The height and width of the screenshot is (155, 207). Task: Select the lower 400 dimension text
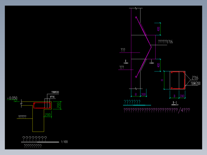[x=158, y=65]
